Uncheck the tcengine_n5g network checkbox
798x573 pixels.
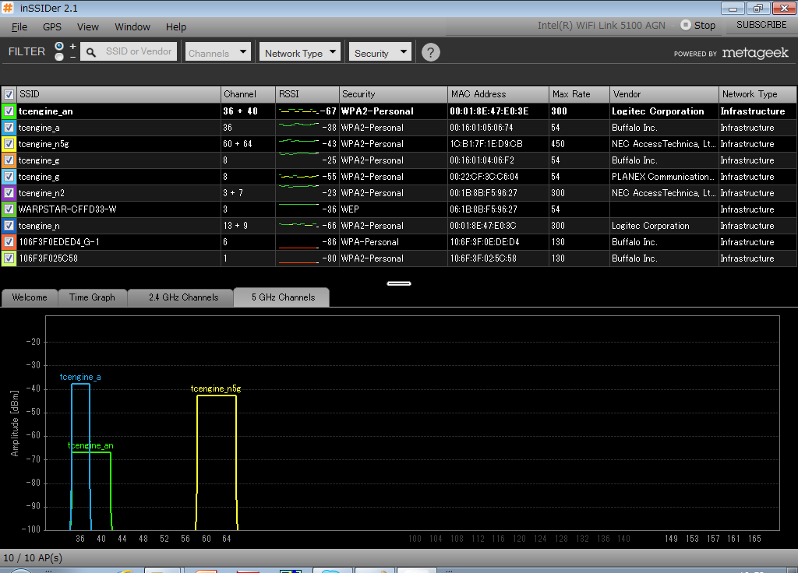pos(9,144)
